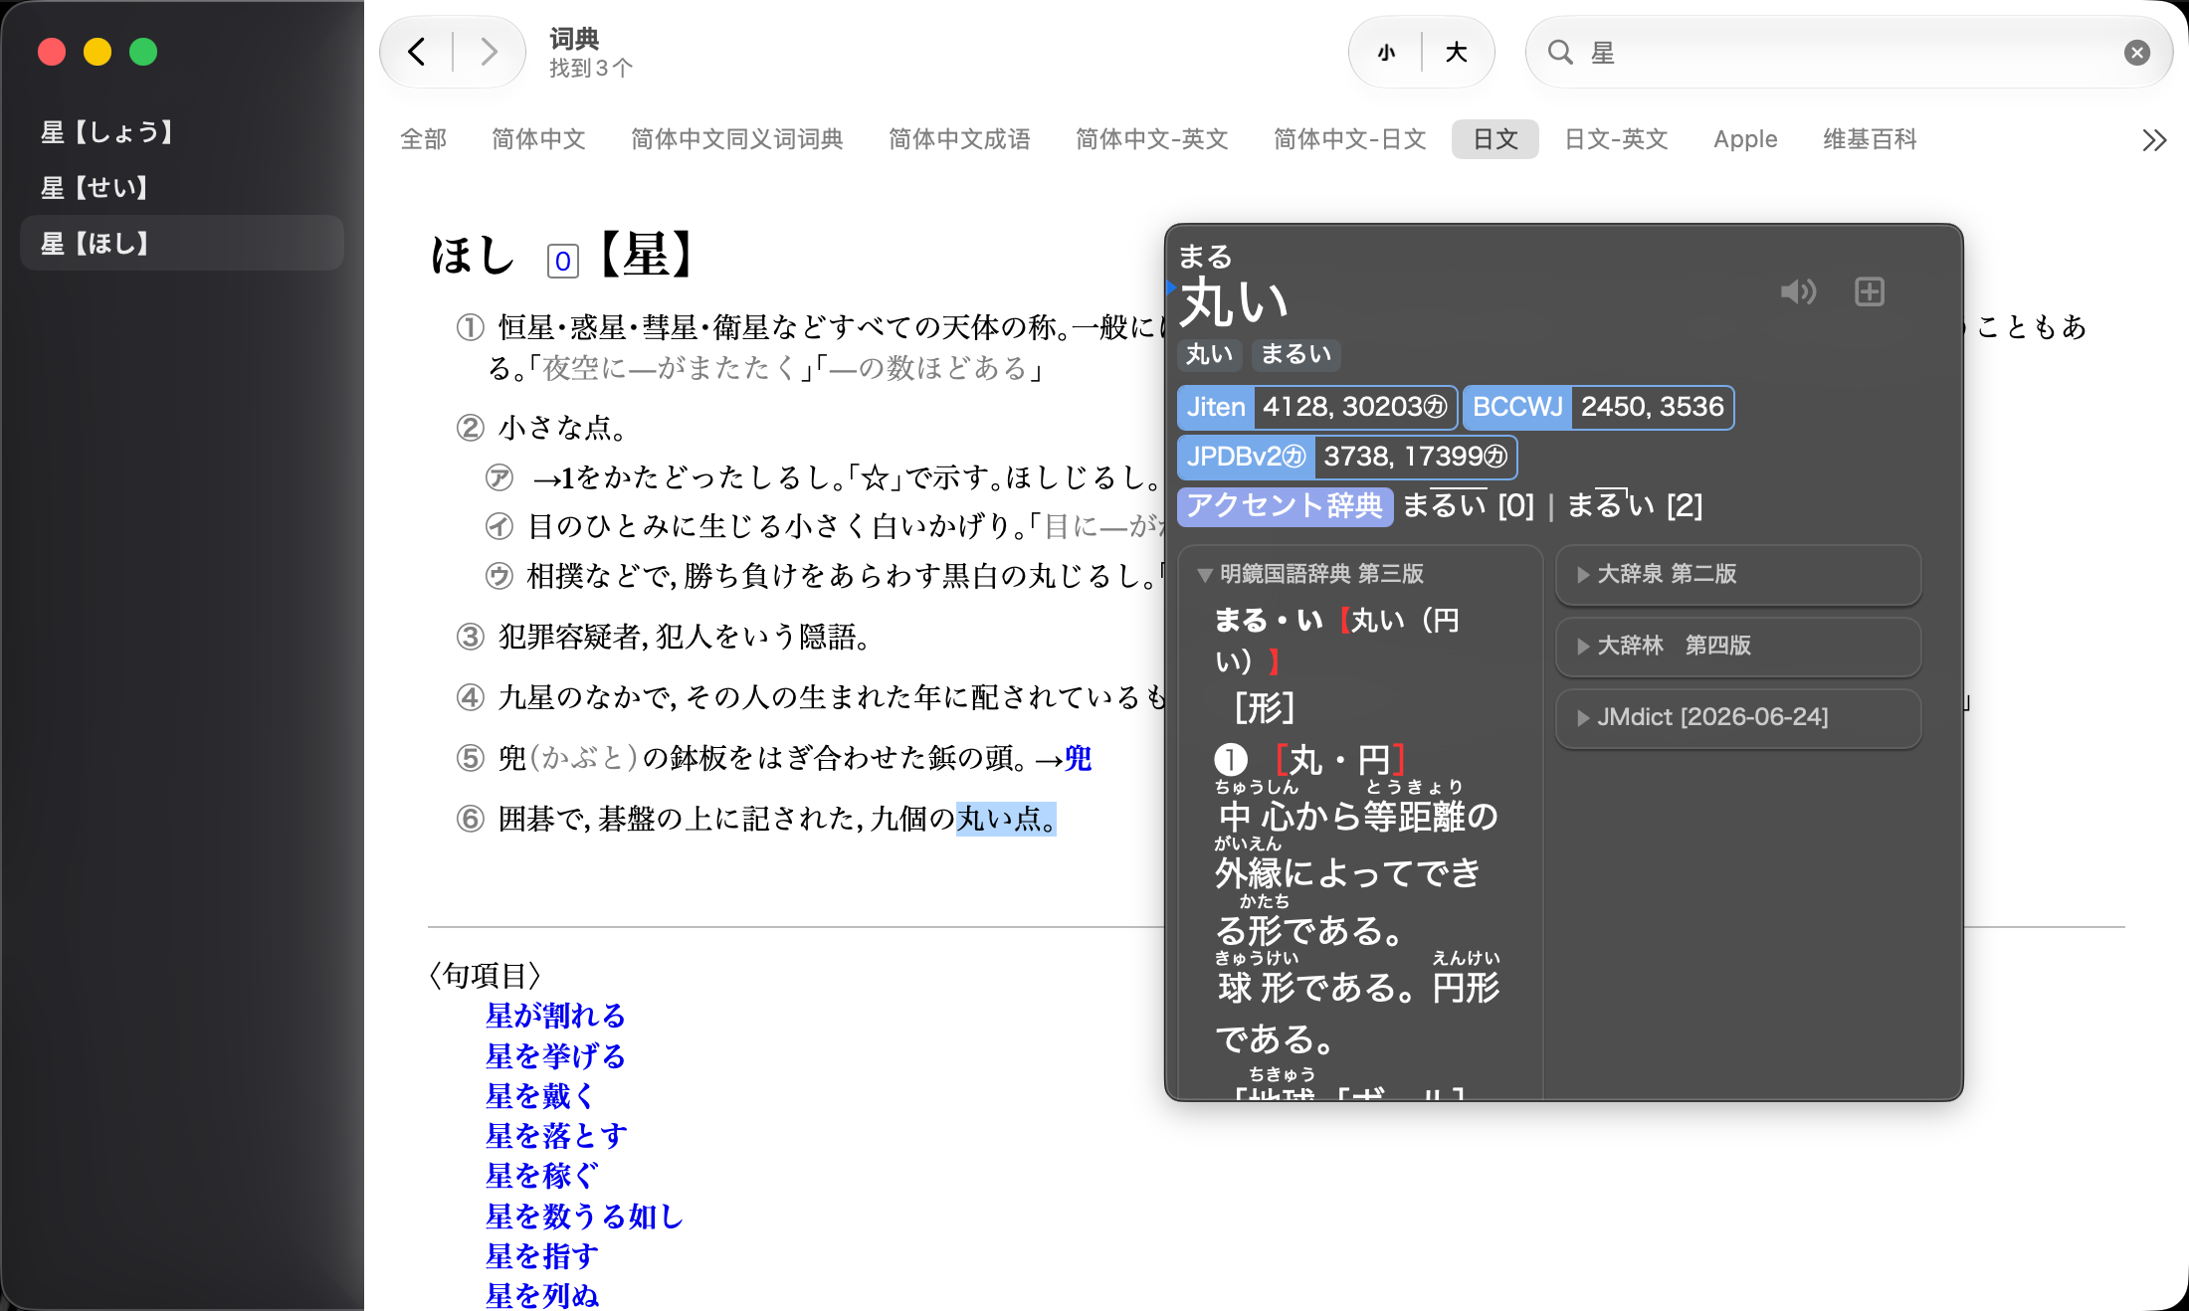Expand the JMdict [2026-06-24] entry
Image resolution: width=2189 pixels, height=1311 pixels.
coord(1737,717)
